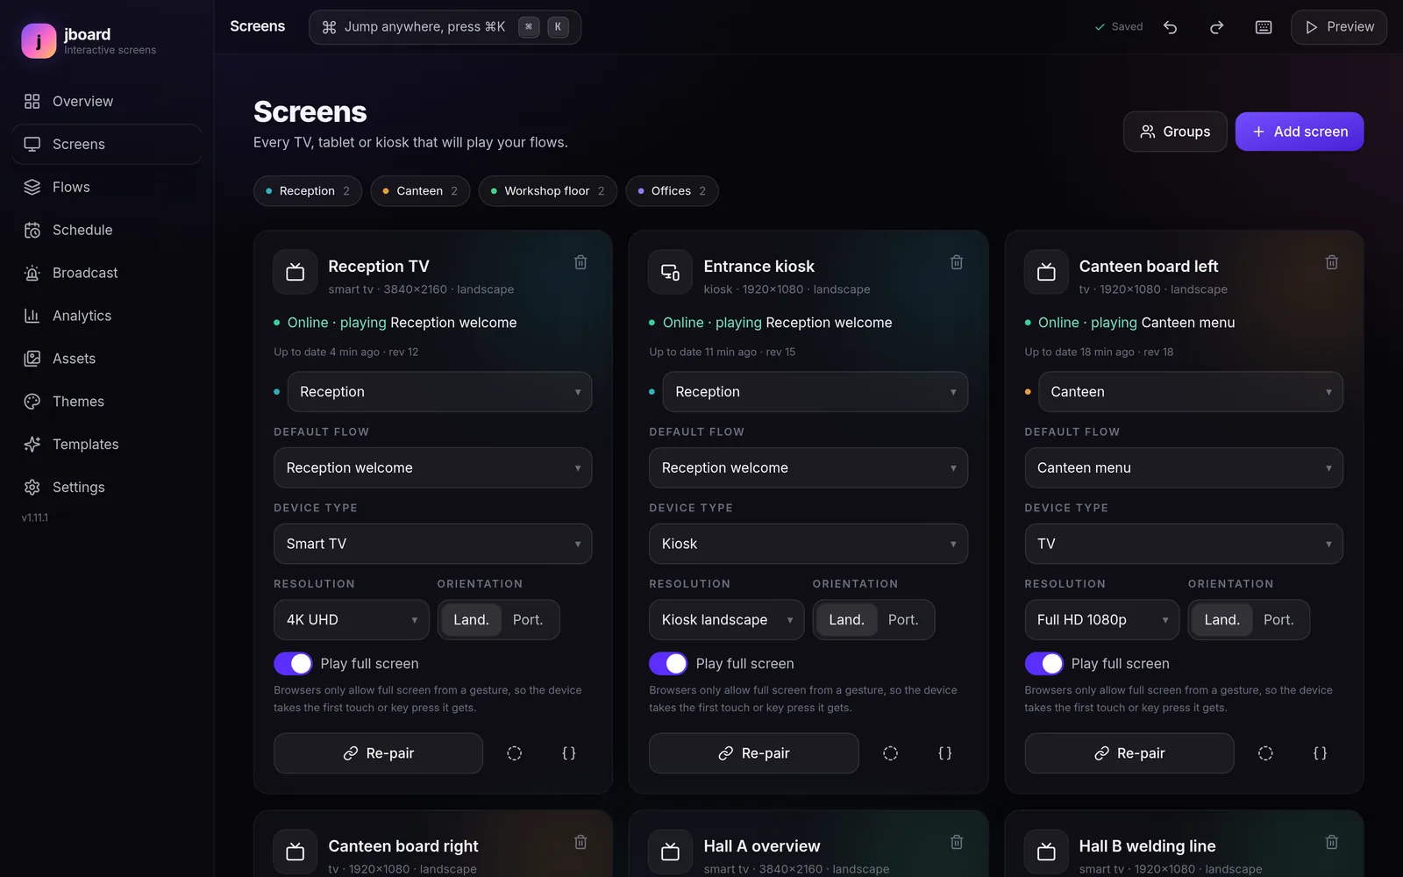This screenshot has width=1403, height=877.
Task: Open the Kiosk landscape resolution dropdown
Action: coord(726,620)
